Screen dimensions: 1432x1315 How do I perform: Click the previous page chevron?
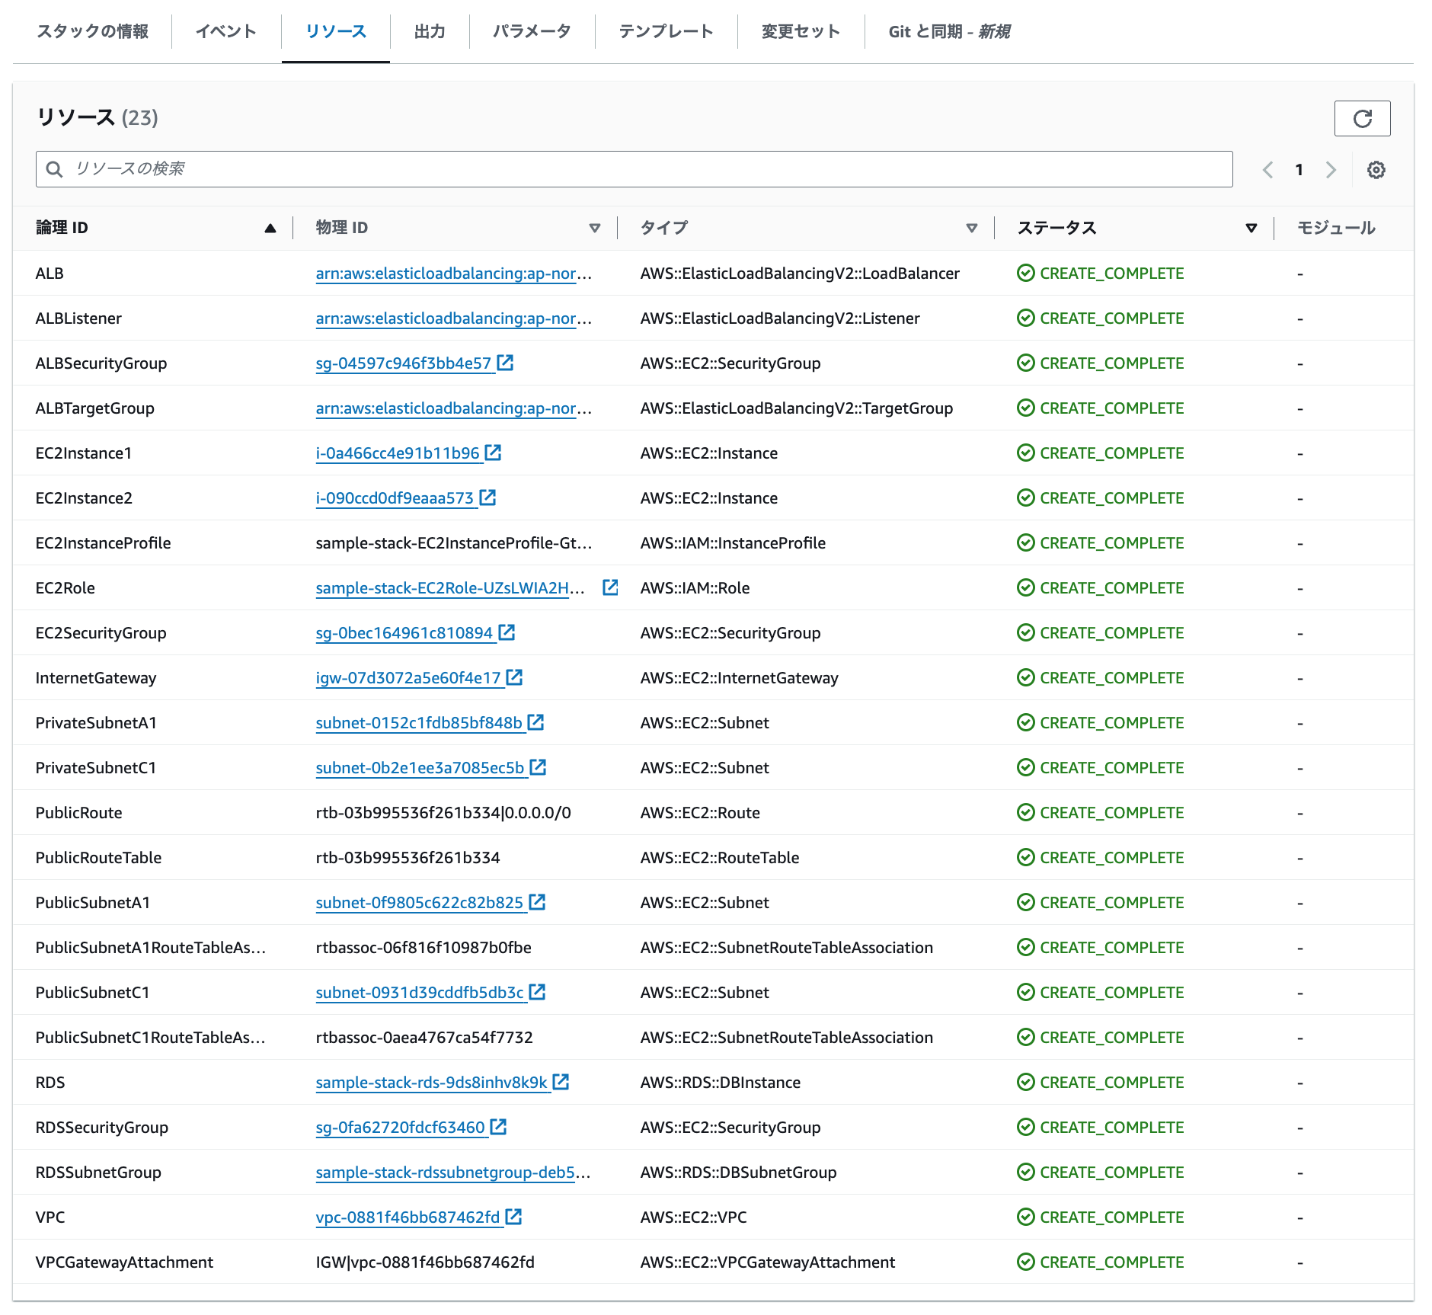[1267, 169]
